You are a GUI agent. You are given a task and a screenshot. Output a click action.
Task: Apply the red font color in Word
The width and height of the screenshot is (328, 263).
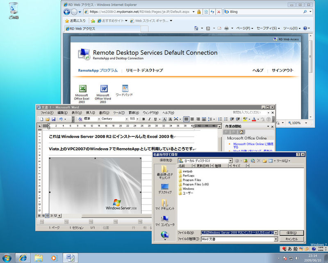(254, 119)
